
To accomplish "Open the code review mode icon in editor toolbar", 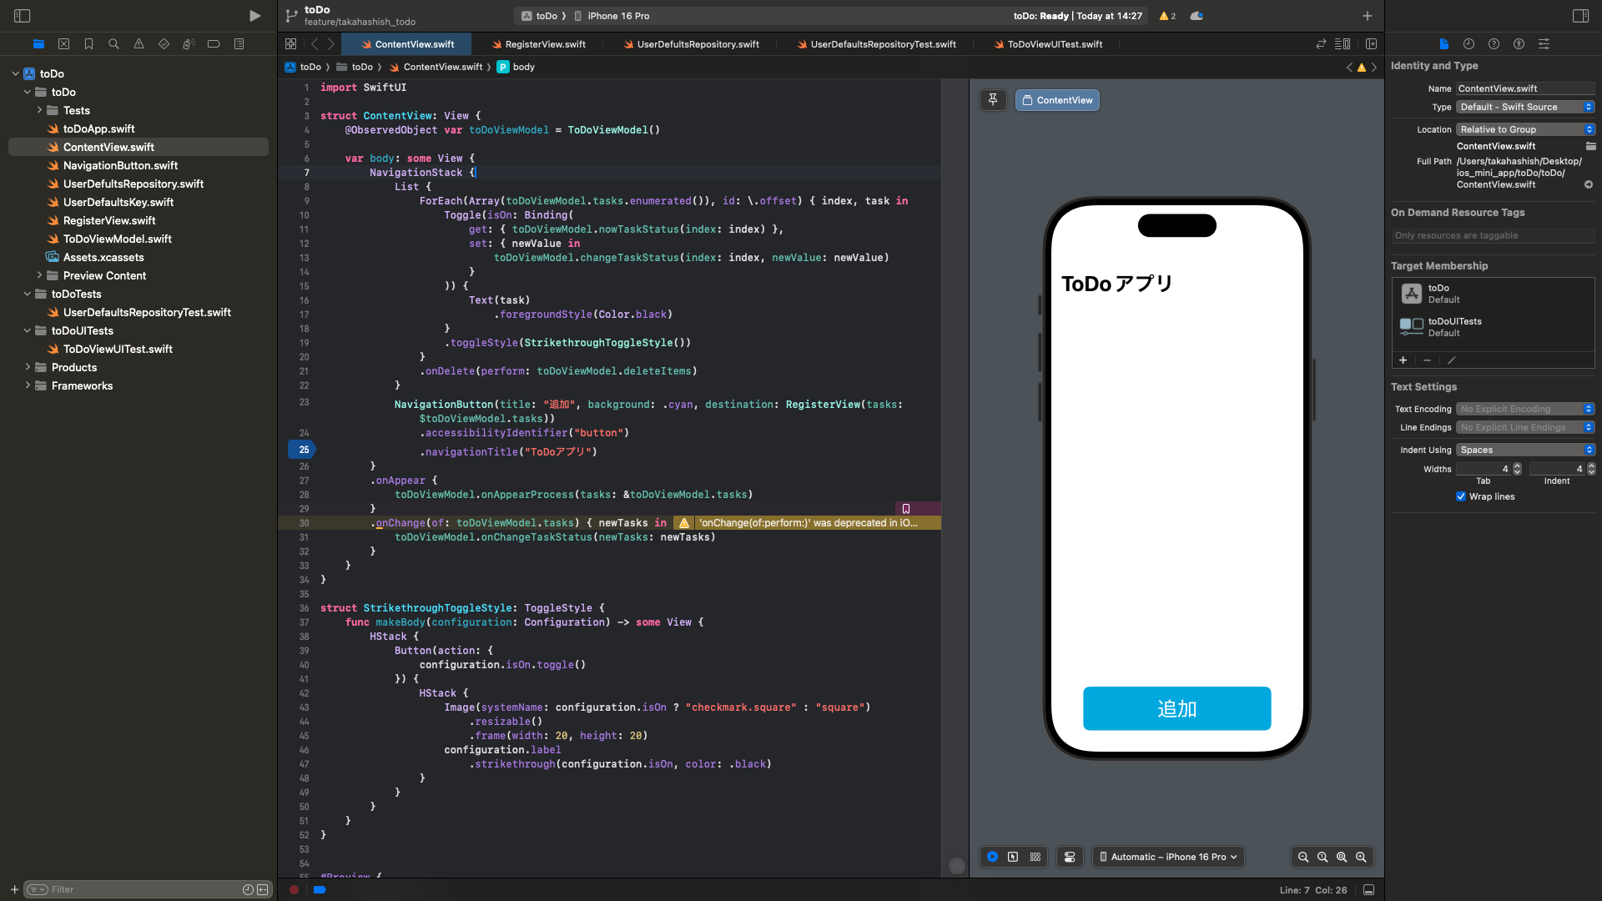I will click(1321, 43).
